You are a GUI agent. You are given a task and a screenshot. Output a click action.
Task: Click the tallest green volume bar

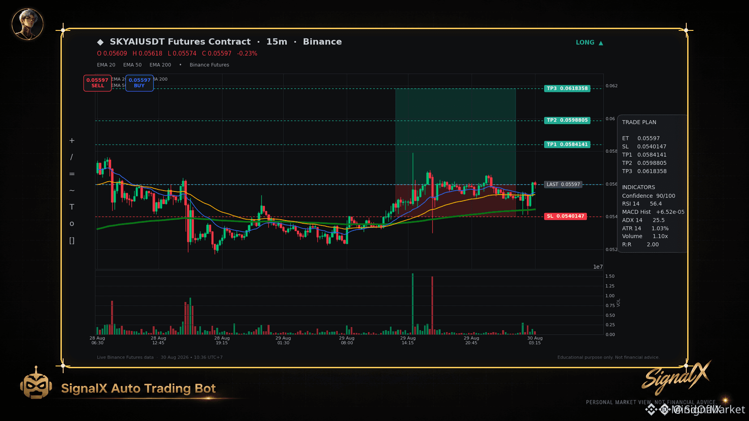coord(413,304)
